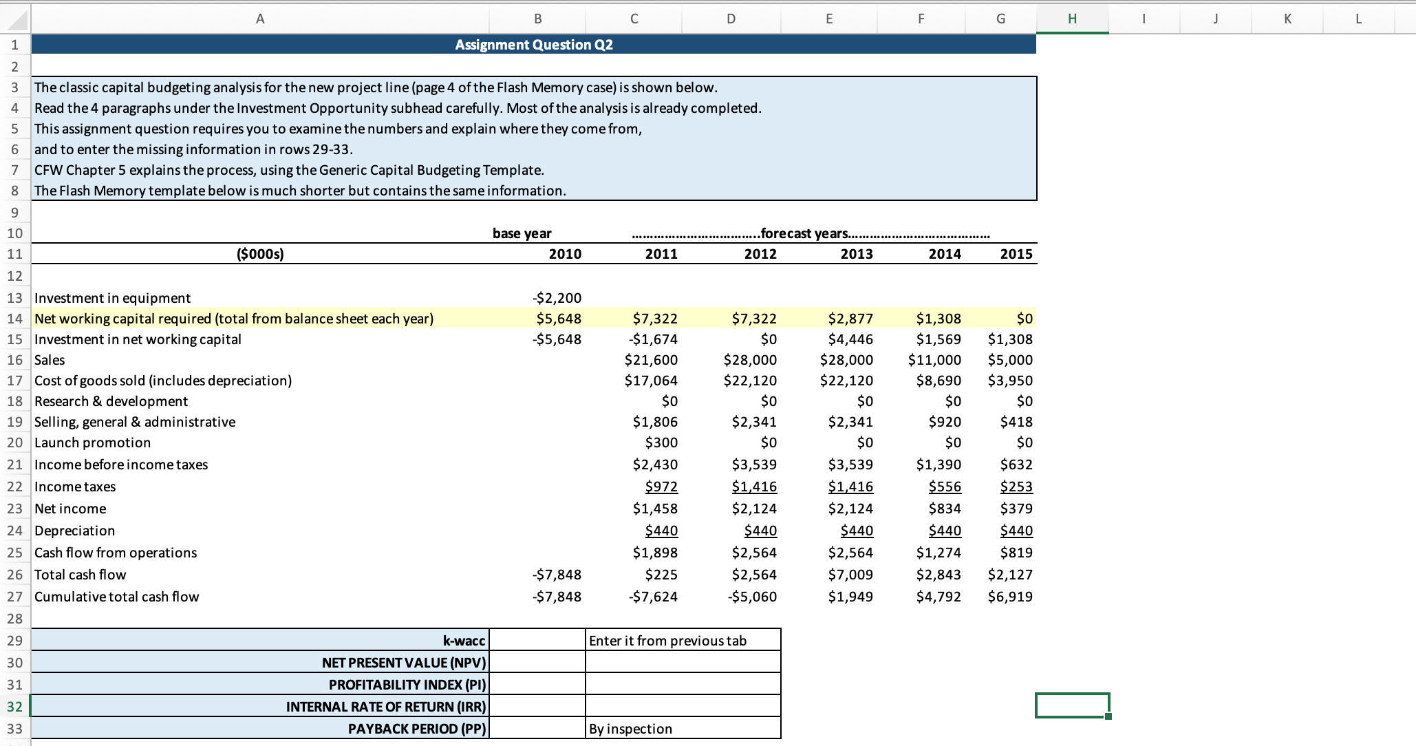Click the highlighted Net working capital label
This screenshot has width=1416, height=746.
pos(234,319)
